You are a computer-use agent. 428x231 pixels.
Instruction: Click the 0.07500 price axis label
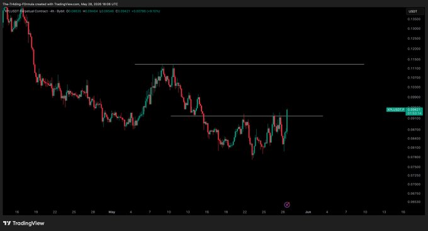414,167
